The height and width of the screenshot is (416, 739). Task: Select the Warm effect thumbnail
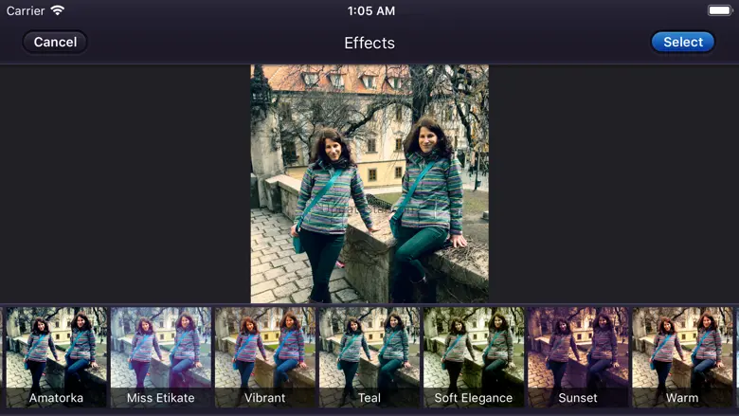pyautogui.click(x=682, y=357)
